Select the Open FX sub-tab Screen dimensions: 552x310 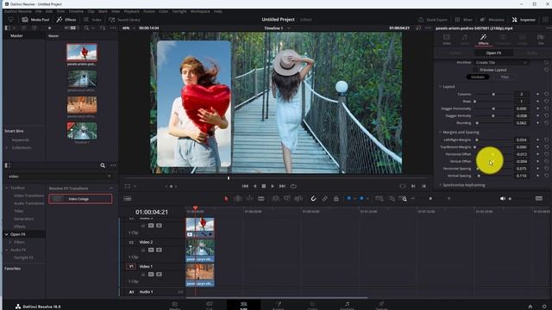pyautogui.click(x=493, y=53)
